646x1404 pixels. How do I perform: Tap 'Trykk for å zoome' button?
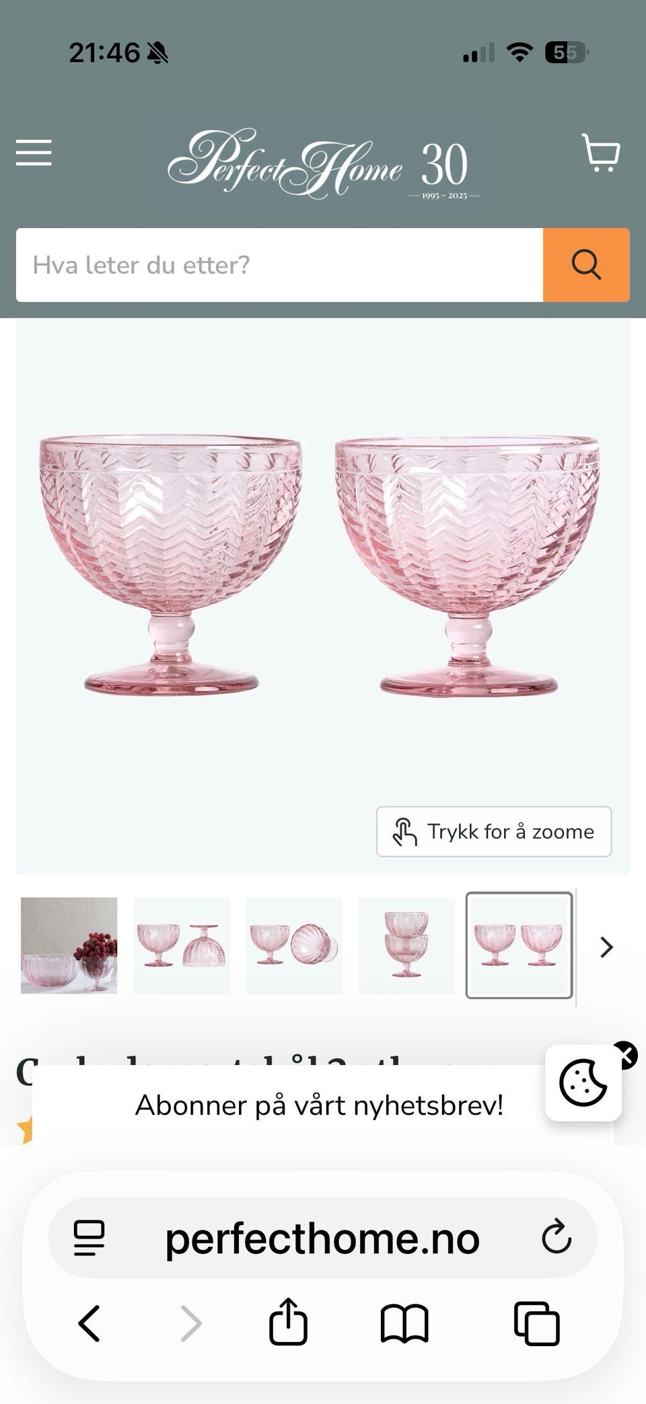[494, 832]
